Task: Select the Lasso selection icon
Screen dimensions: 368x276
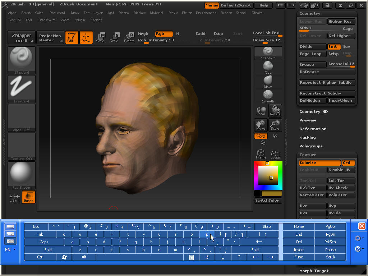Action: click(275, 153)
